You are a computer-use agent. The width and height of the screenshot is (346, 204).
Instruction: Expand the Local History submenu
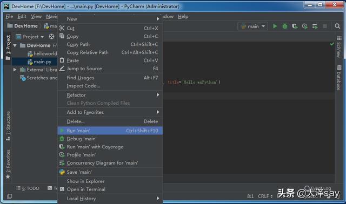click(110, 199)
